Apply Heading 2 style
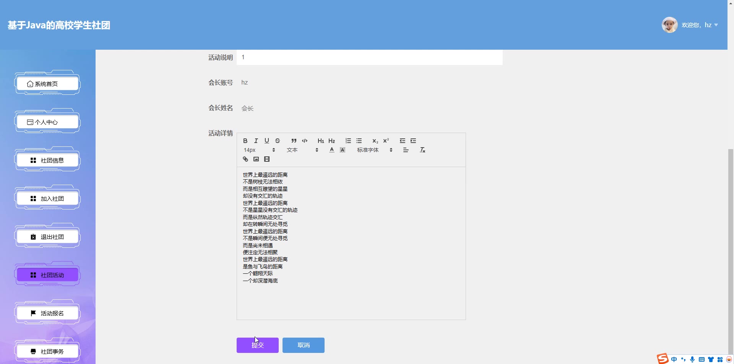 [x=331, y=141]
